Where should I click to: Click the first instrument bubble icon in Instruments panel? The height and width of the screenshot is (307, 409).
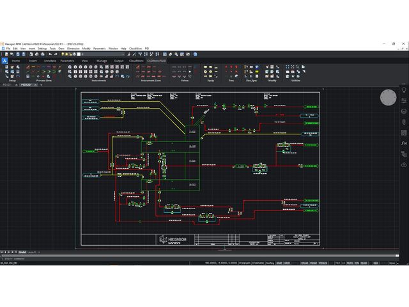(71, 67)
